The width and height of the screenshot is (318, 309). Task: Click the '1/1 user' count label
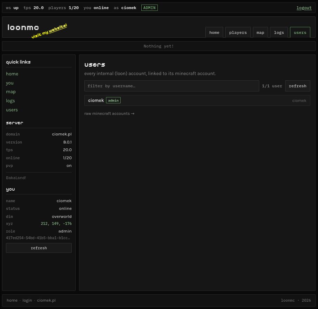pos(272,86)
